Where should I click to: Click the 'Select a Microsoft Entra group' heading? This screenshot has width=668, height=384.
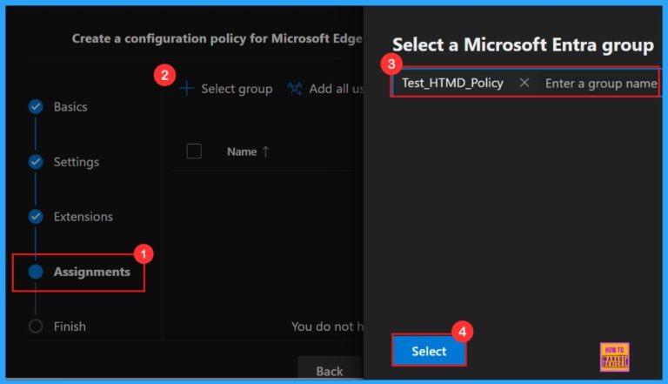tap(523, 44)
